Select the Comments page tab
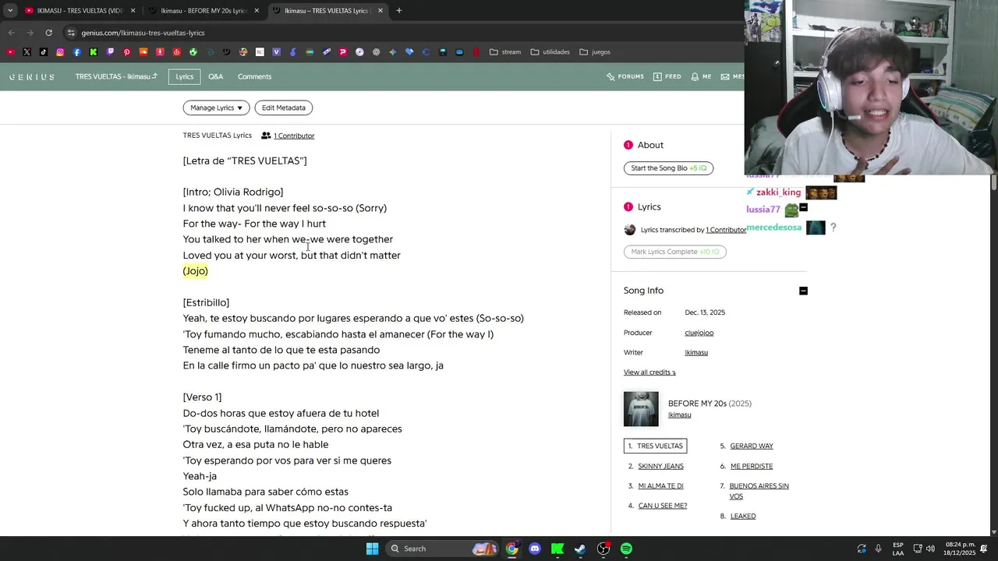 click(x=255, y=76)
